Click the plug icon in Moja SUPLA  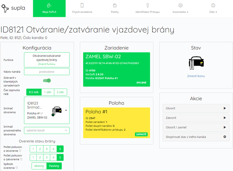click(49, 5)
